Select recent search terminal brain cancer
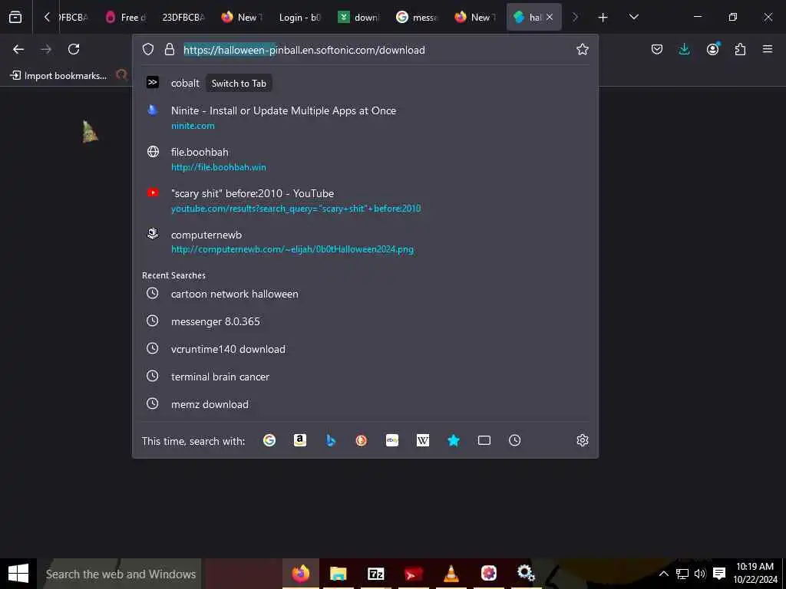 pos(365,377)
